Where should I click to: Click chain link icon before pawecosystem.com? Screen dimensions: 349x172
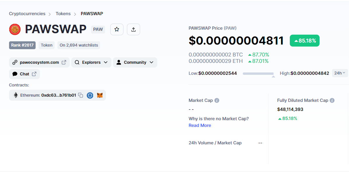coord(15,62)
